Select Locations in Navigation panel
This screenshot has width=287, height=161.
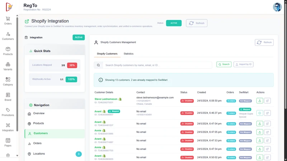(55, 154)
